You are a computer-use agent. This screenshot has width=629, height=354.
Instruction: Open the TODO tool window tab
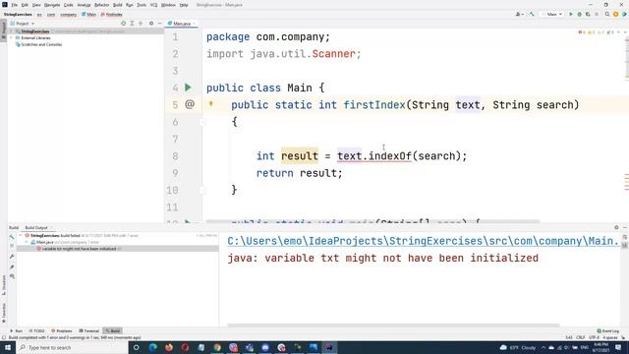37,330
